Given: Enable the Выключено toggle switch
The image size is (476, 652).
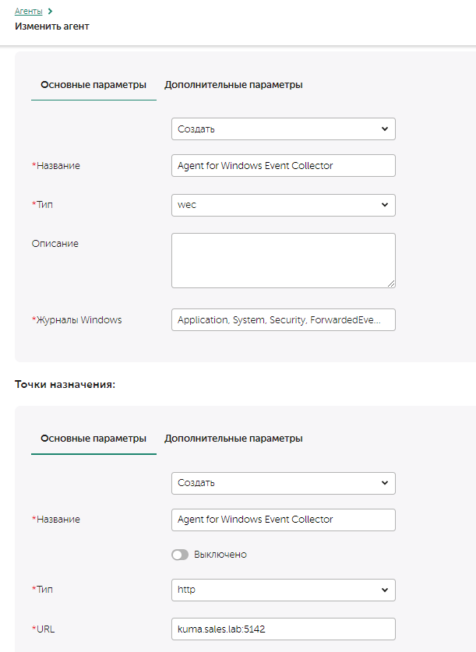Looking at the screenshot, I should click(180, 555).
